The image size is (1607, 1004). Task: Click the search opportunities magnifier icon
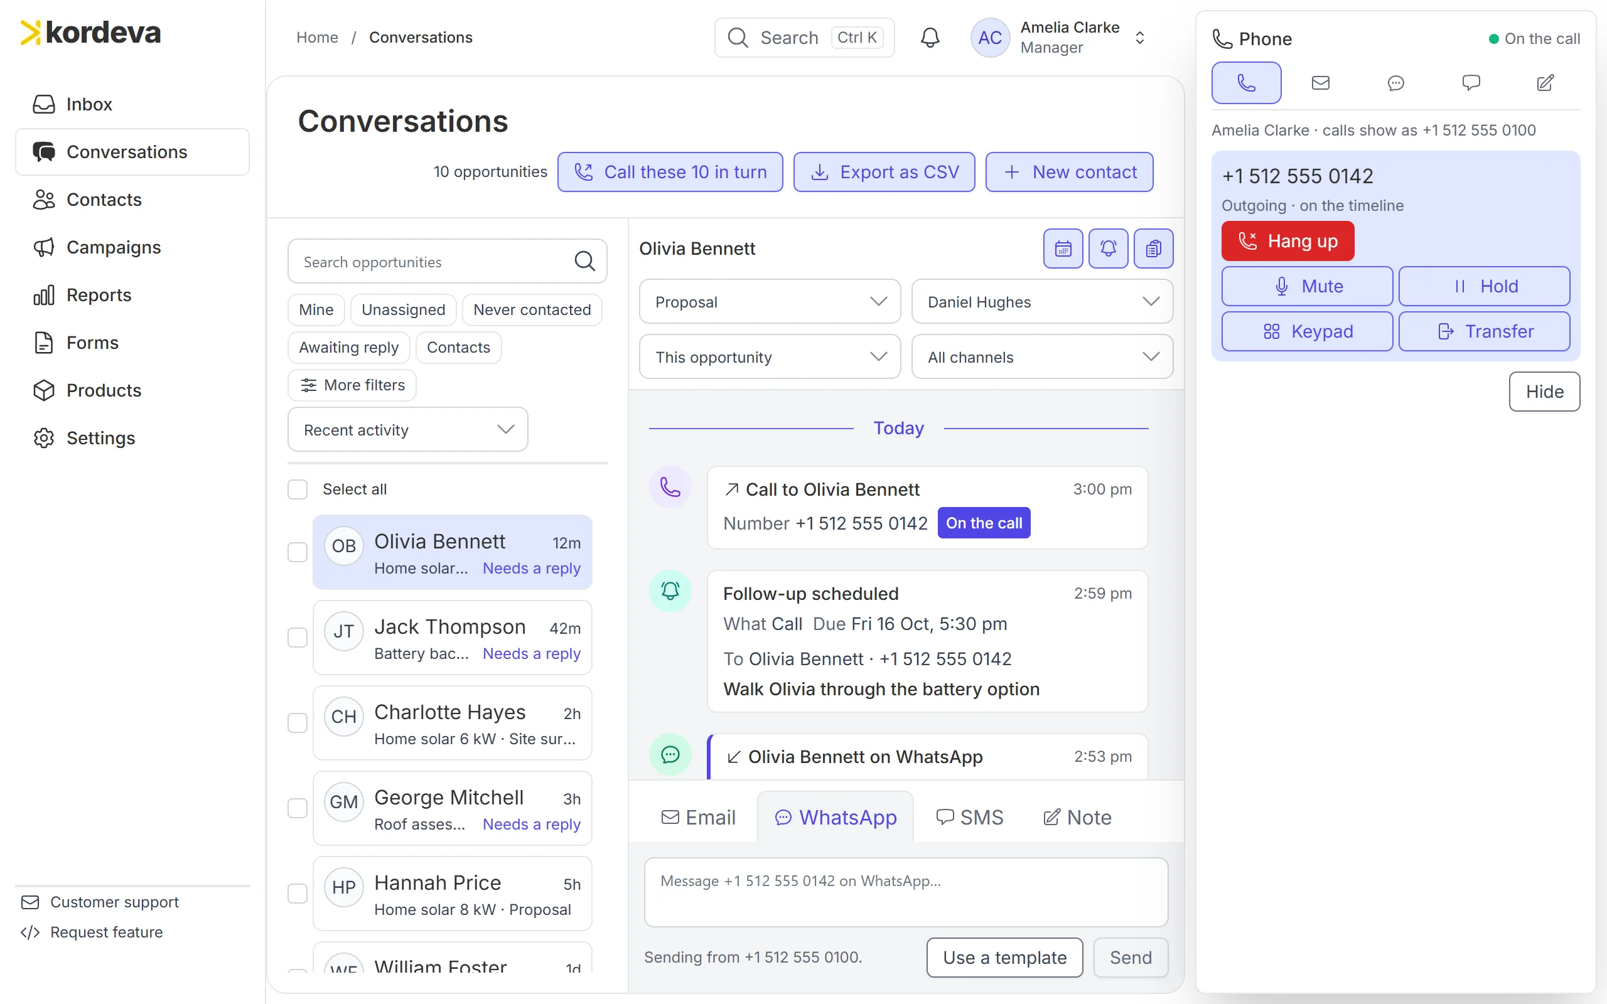[584, 261]
